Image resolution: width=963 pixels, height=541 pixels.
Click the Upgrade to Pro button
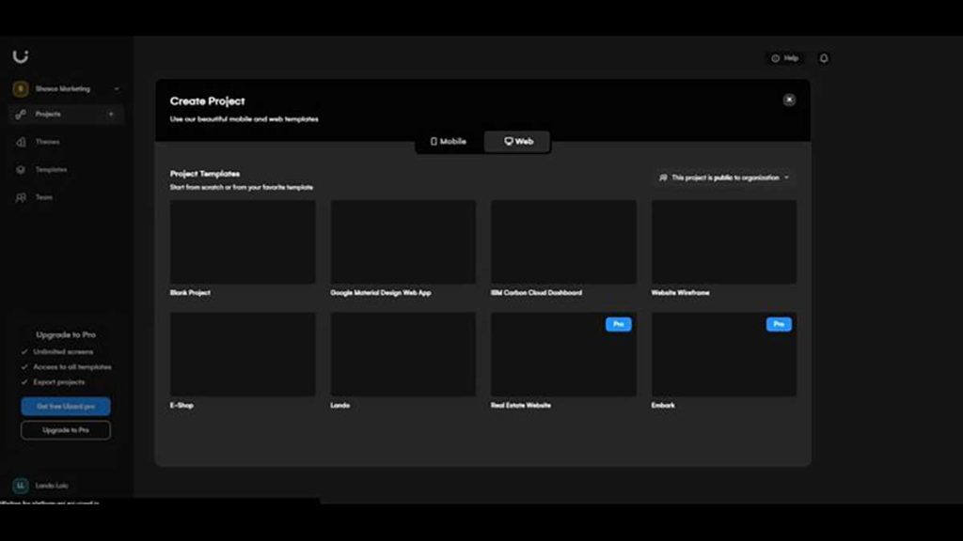click(66, 430)
